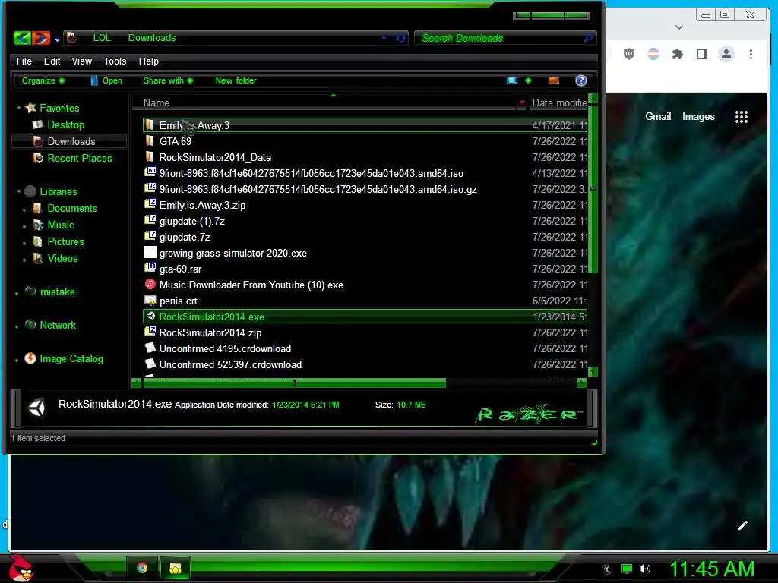This screenshot has height=583, width=778.
Task: Expand the Organize dropdown
Action: pos(43,80)
